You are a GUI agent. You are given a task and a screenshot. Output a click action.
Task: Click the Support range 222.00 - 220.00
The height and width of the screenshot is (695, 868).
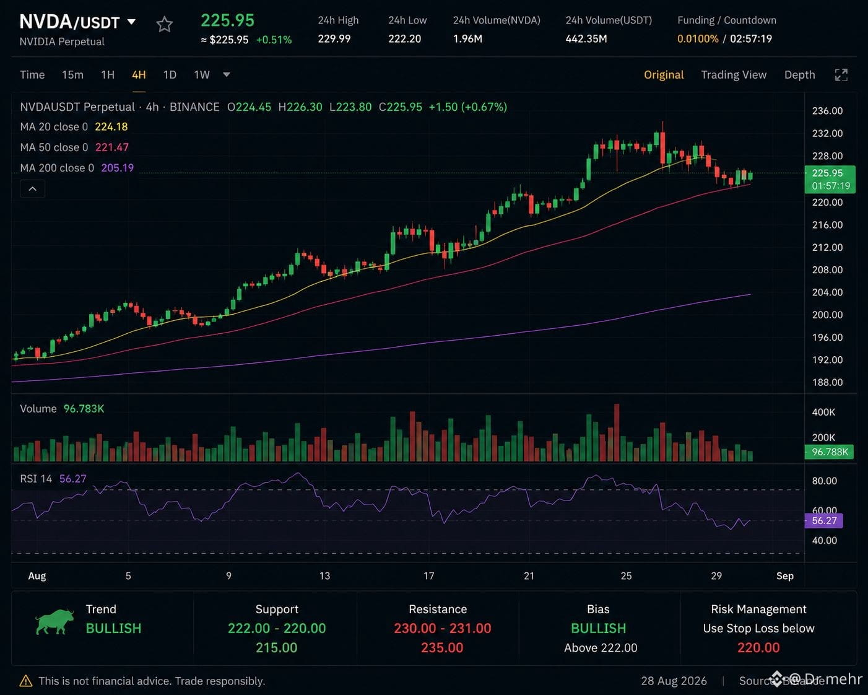(277, 629)
